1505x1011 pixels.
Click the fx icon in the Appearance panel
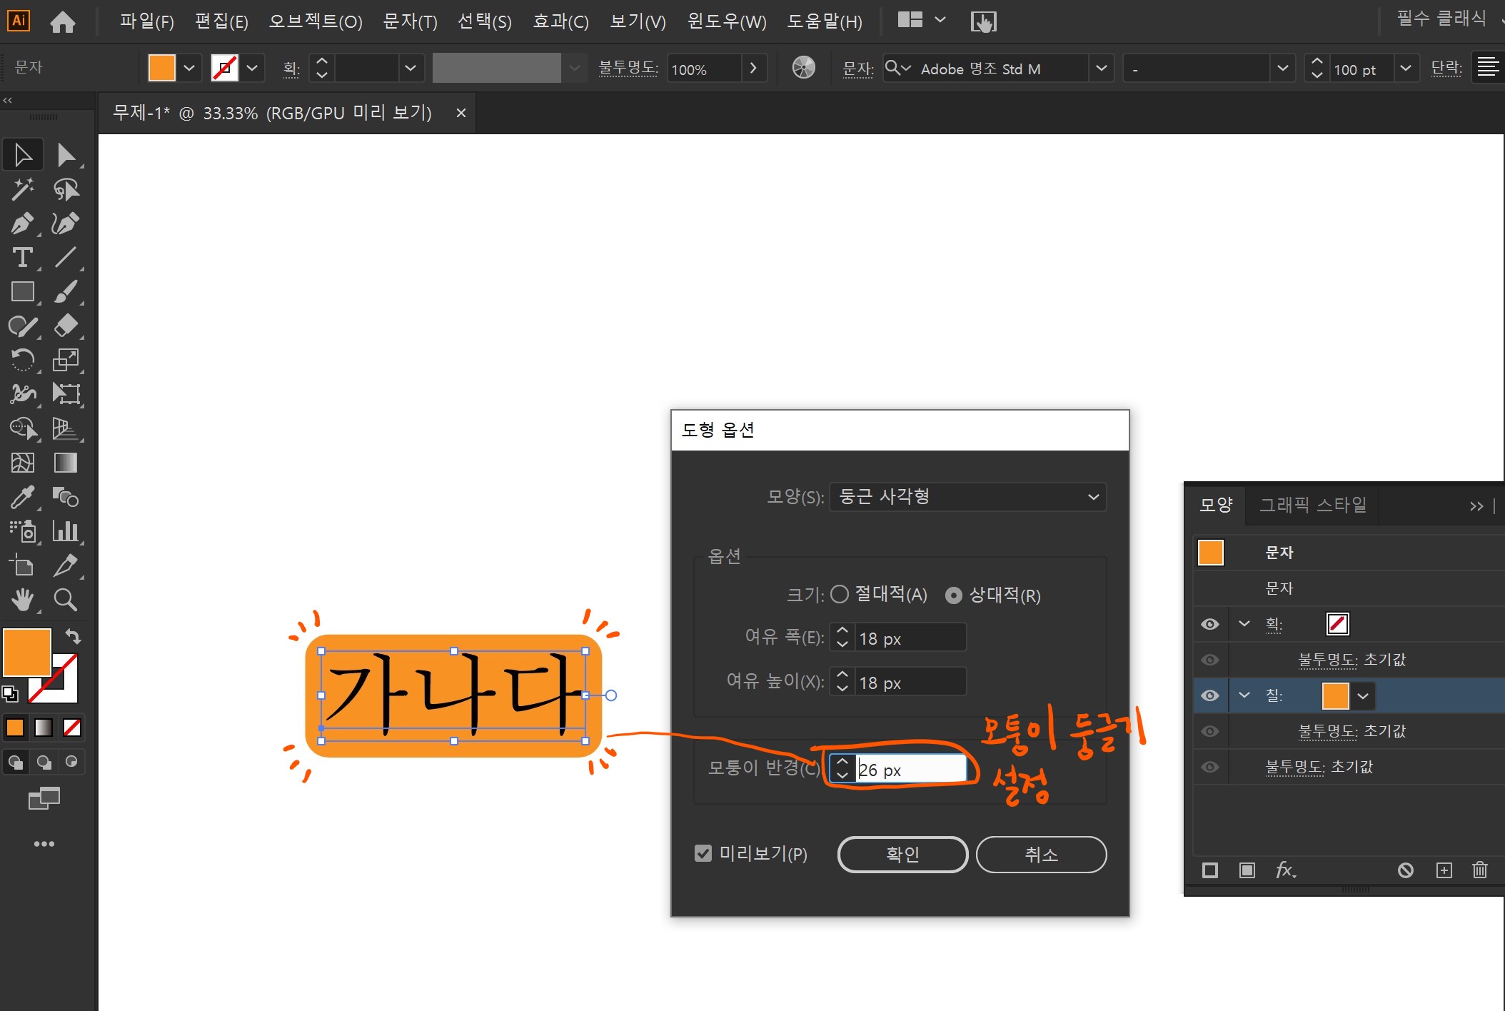click(1285, 870)
